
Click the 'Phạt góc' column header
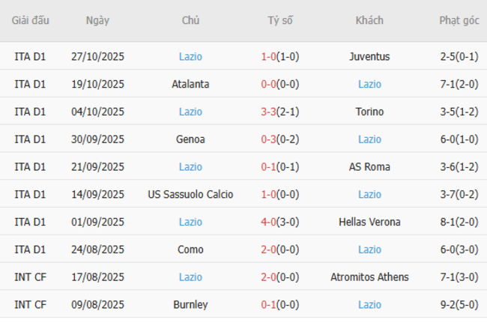point(459,21)
